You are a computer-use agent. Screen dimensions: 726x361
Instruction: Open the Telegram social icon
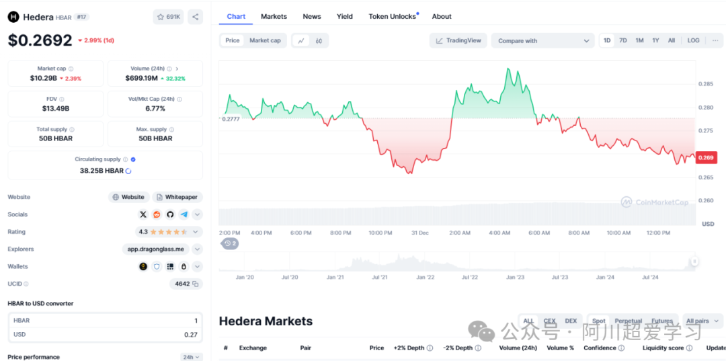point(184,214)
